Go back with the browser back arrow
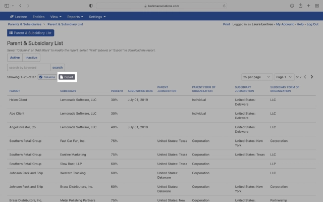323x202 pixels. point(20,6)
